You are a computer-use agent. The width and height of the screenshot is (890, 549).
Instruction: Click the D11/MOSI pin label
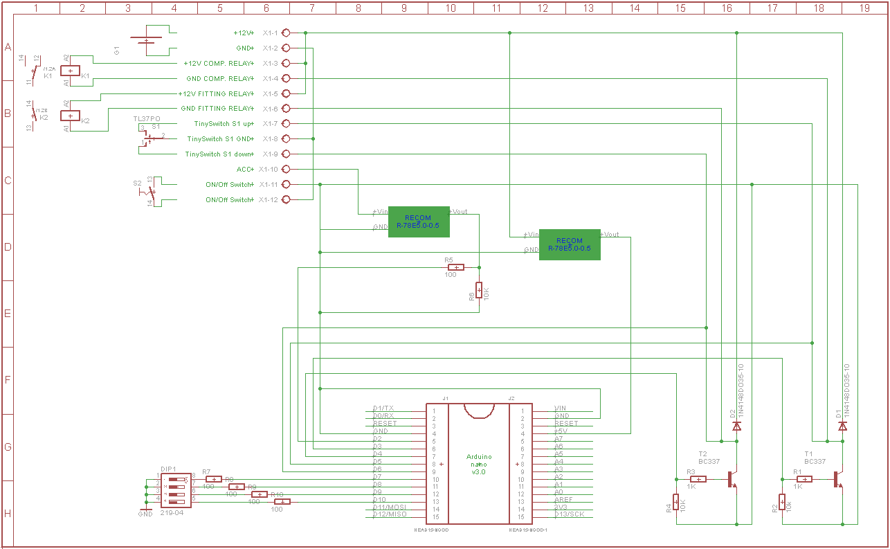(x=389, y=507)
